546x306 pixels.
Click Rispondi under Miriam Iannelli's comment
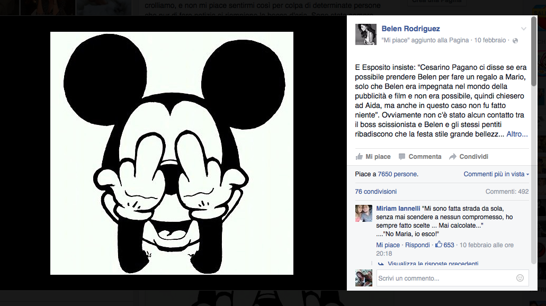[417, 245]
